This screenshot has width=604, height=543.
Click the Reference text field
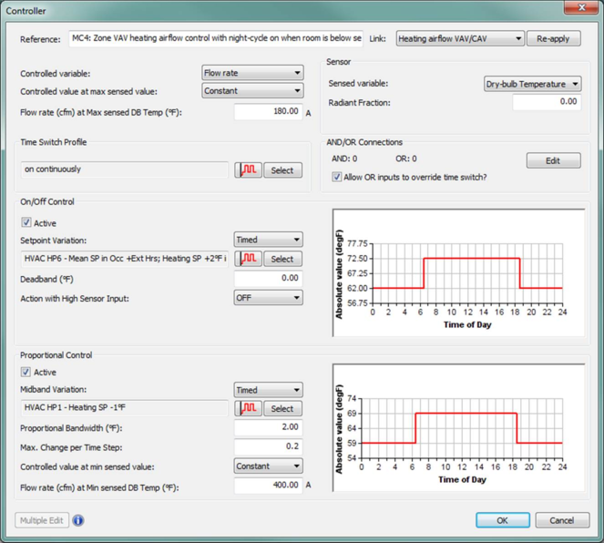click(x=216, y=38)
